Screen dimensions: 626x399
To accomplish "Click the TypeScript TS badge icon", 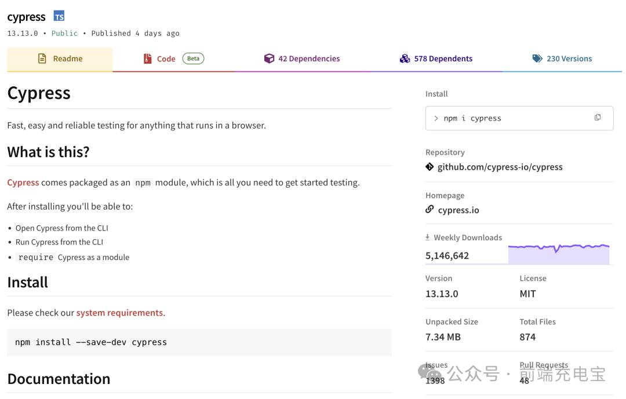I will coord(59,16).
